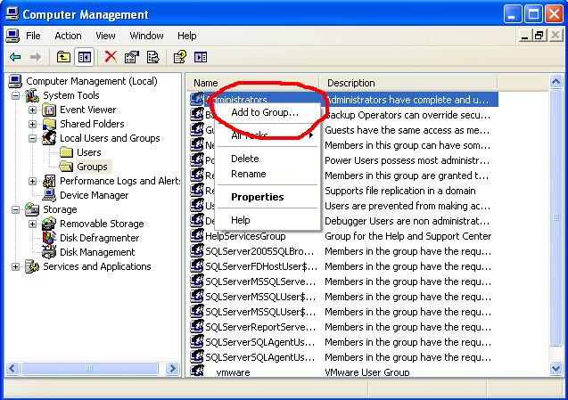
Task: Click the Removable Storage icon
Action: pyautogui.click(x=49, y=224)
